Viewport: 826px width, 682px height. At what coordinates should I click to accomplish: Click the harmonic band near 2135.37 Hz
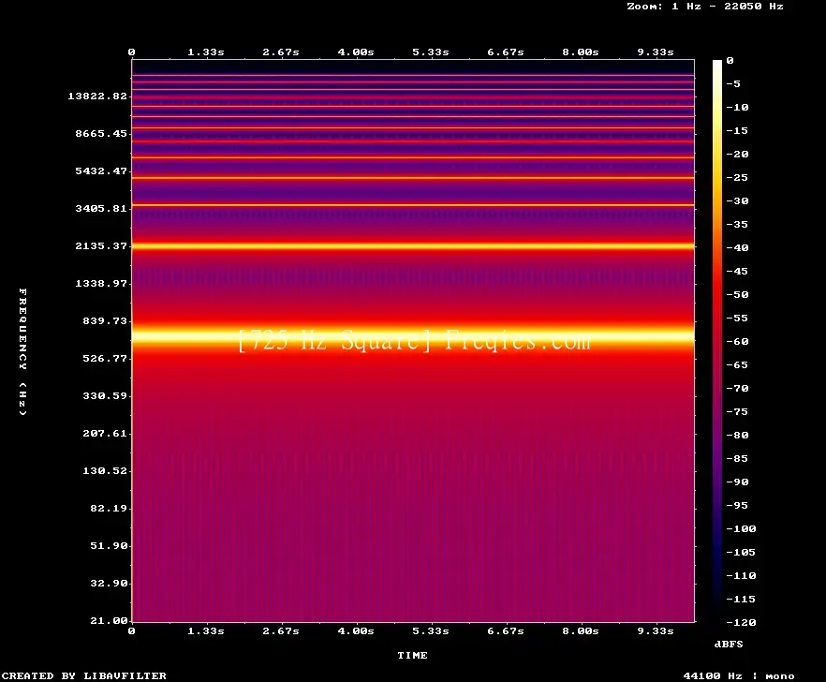[412, 246]
